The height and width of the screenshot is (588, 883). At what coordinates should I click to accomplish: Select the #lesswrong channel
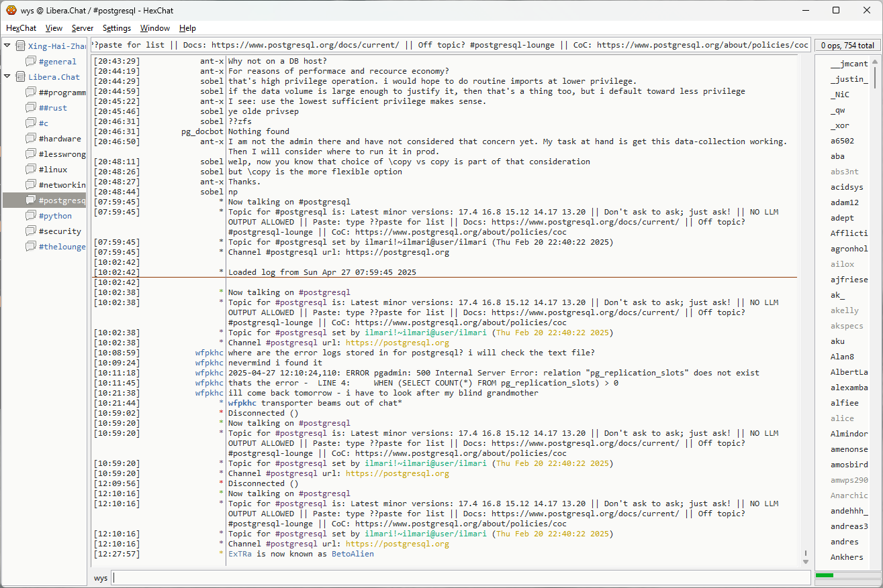pos(62,154)
